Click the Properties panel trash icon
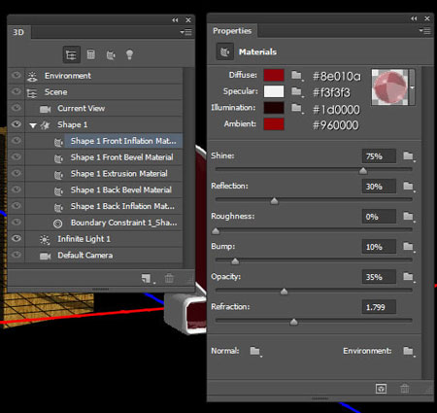Screen dimensions: 437x413 pos(405,389)
